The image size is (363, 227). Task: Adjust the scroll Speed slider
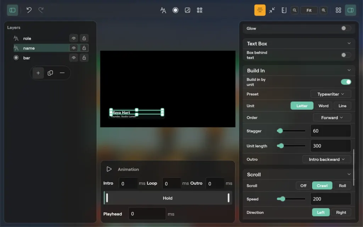(291, 199)
